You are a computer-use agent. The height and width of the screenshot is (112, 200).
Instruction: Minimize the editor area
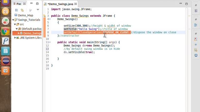[x=181, y=3]
